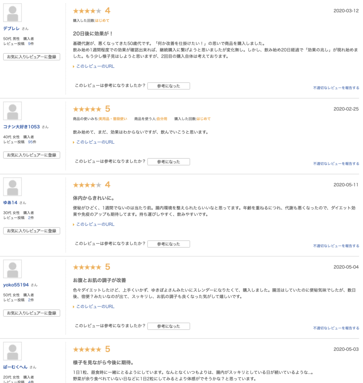This screenshot has width=363, height=383.
Task: Open コナン大好き1053's 95件 review count link
Action: coord(32,142)
